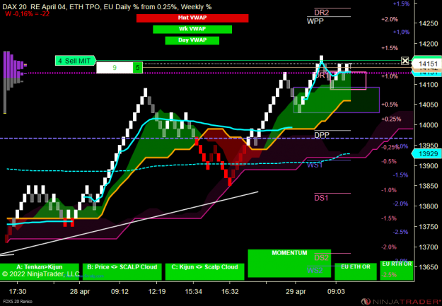Click the 12:19 time axis label
The width and height of the screenshot is (442, 306).
(x=157, y=291)
